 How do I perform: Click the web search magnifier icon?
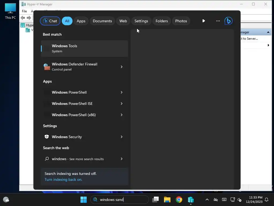(x=47, y=159)
